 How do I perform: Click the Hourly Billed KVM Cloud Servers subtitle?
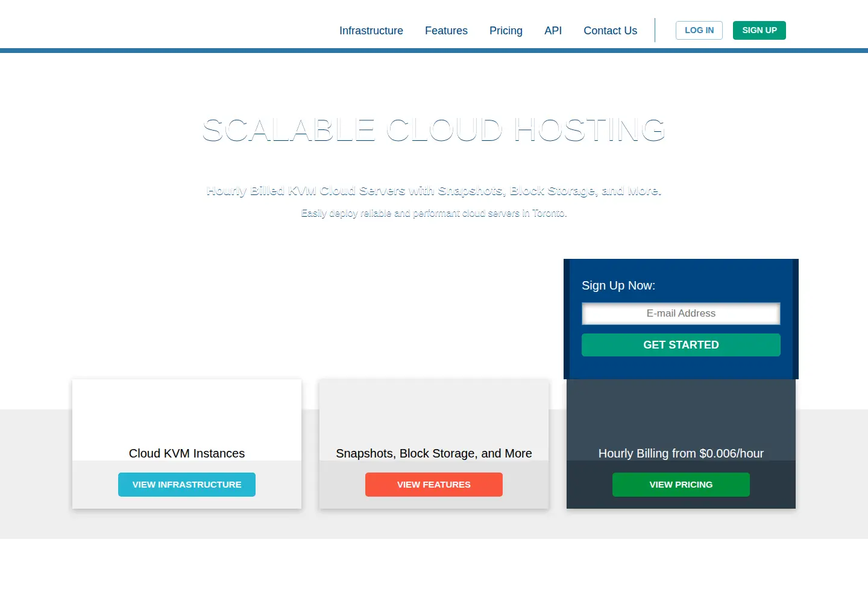point(434,191)
